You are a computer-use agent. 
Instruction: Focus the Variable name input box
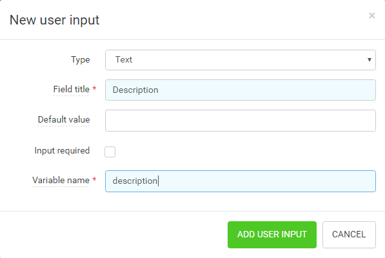241,181
